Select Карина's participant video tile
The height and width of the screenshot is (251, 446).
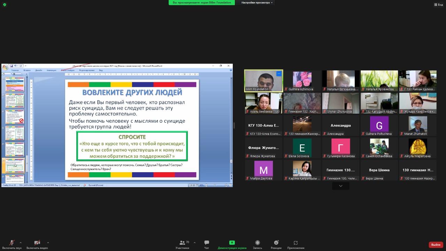pyautogui.click(x=302, y=170)
